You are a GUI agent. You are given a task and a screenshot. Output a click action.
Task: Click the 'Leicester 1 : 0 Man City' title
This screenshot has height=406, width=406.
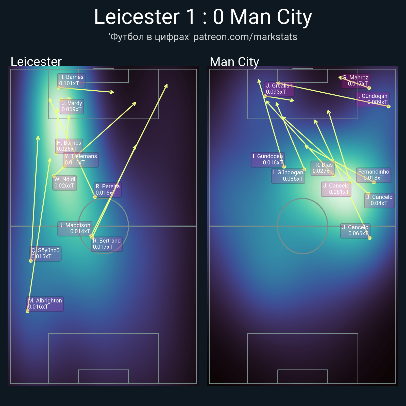click(203, 17)
